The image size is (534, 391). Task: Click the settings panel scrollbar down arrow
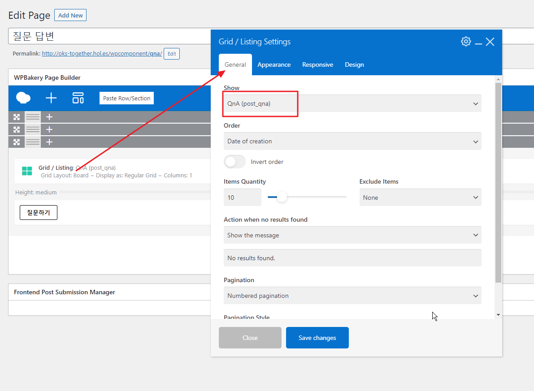pyautogui.click(x=498, y=315)
